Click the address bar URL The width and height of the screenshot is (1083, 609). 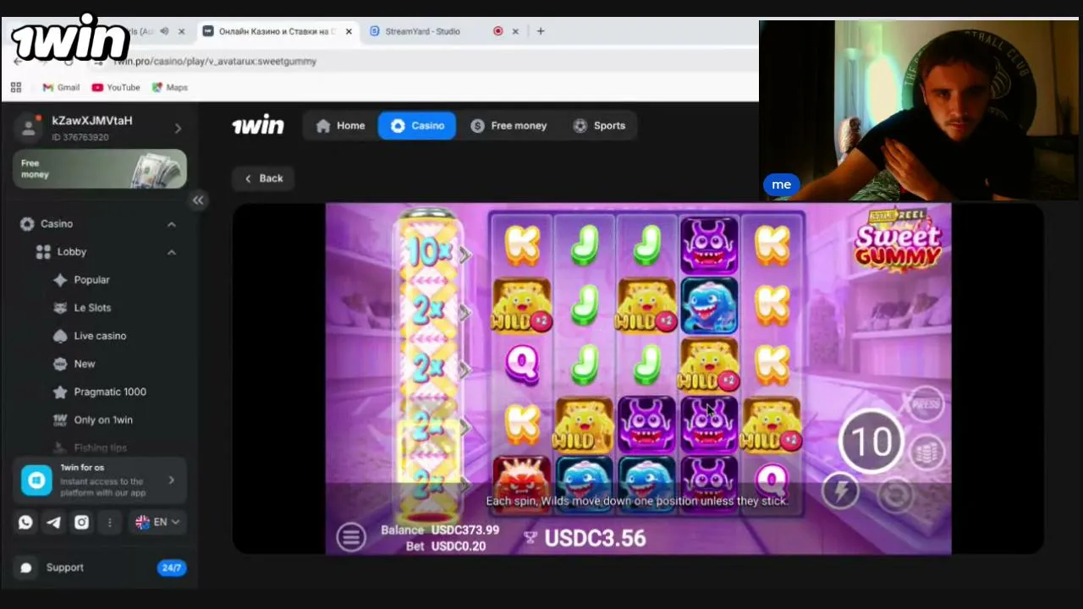coord(216,61)
